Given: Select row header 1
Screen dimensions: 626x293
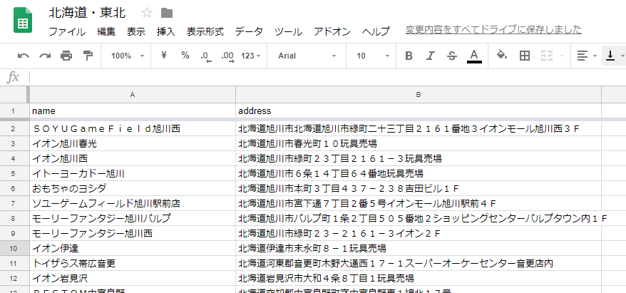Looking at the screenshot, I should (14, 111).
